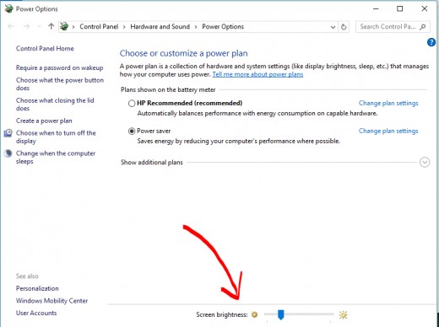Select the HP Recommended plan radio button
Screen dimensions: 439x327
pos(132,104)
